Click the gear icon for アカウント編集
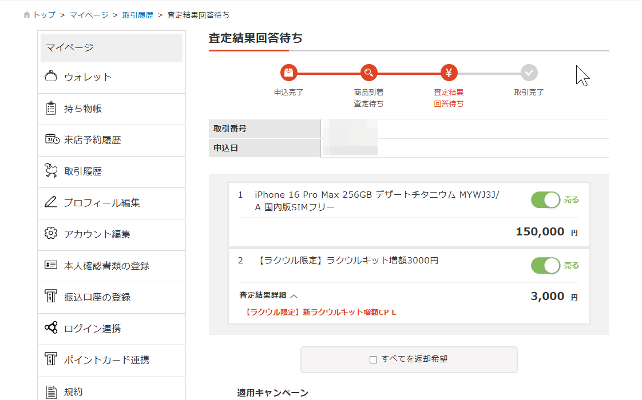The width and height of the screenshot is (642, 400). pos(51,234)
